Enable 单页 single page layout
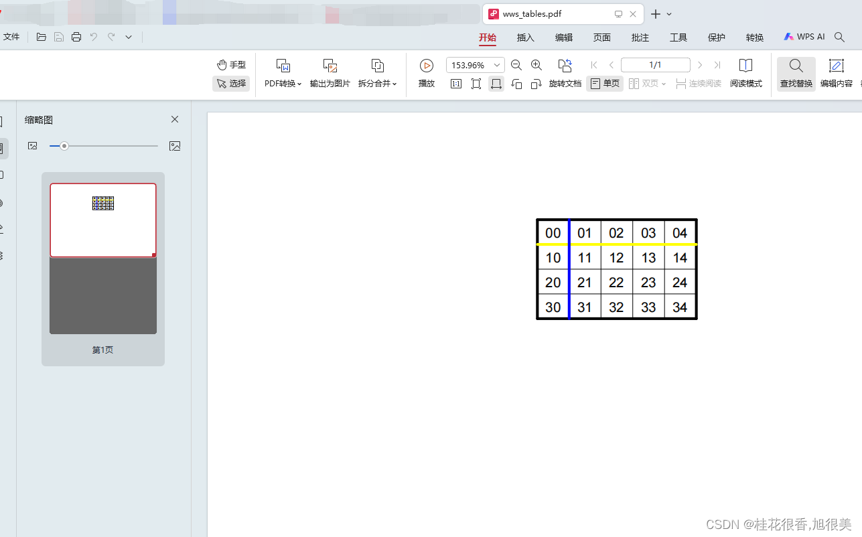862x537 pixels. point(605,84)
